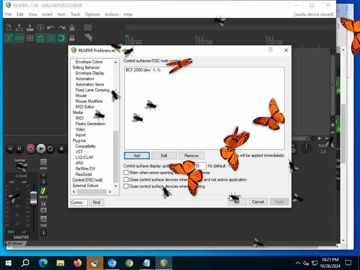Mute the Master track

(43, 175)
